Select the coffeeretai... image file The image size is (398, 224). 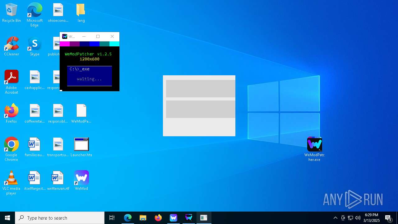tap(35, 114)
